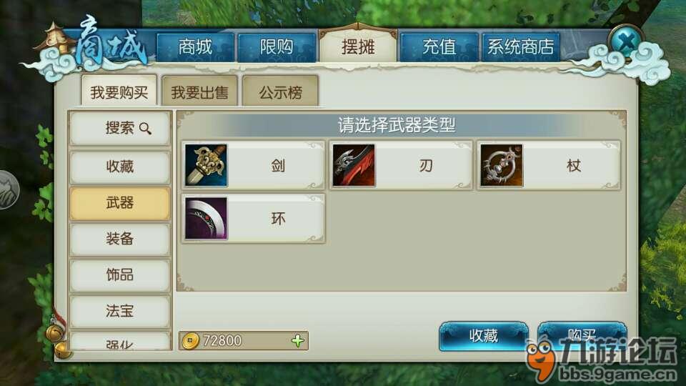The image size is (686, 386).
Task: Choose the 饰品 category in the sidebar
Action: coord(120,274)
